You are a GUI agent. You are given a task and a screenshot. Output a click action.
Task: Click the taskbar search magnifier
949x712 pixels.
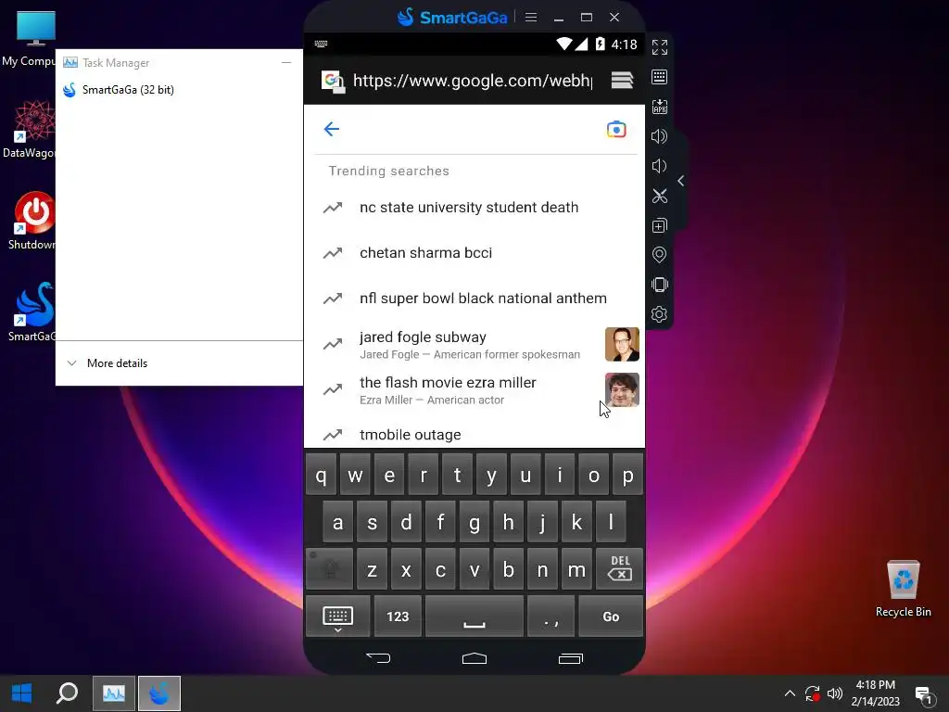[x=67, y=693]
